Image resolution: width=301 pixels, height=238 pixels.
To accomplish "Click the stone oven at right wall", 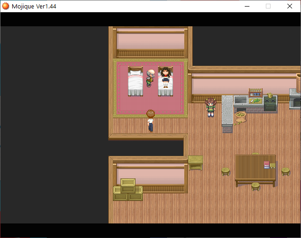I will tap(295, 98).
